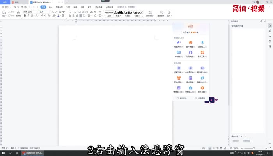The height and width of the screenshot is (156, 273).
Task: Apply the 标题 2 heading style
Action: point(128,14)
